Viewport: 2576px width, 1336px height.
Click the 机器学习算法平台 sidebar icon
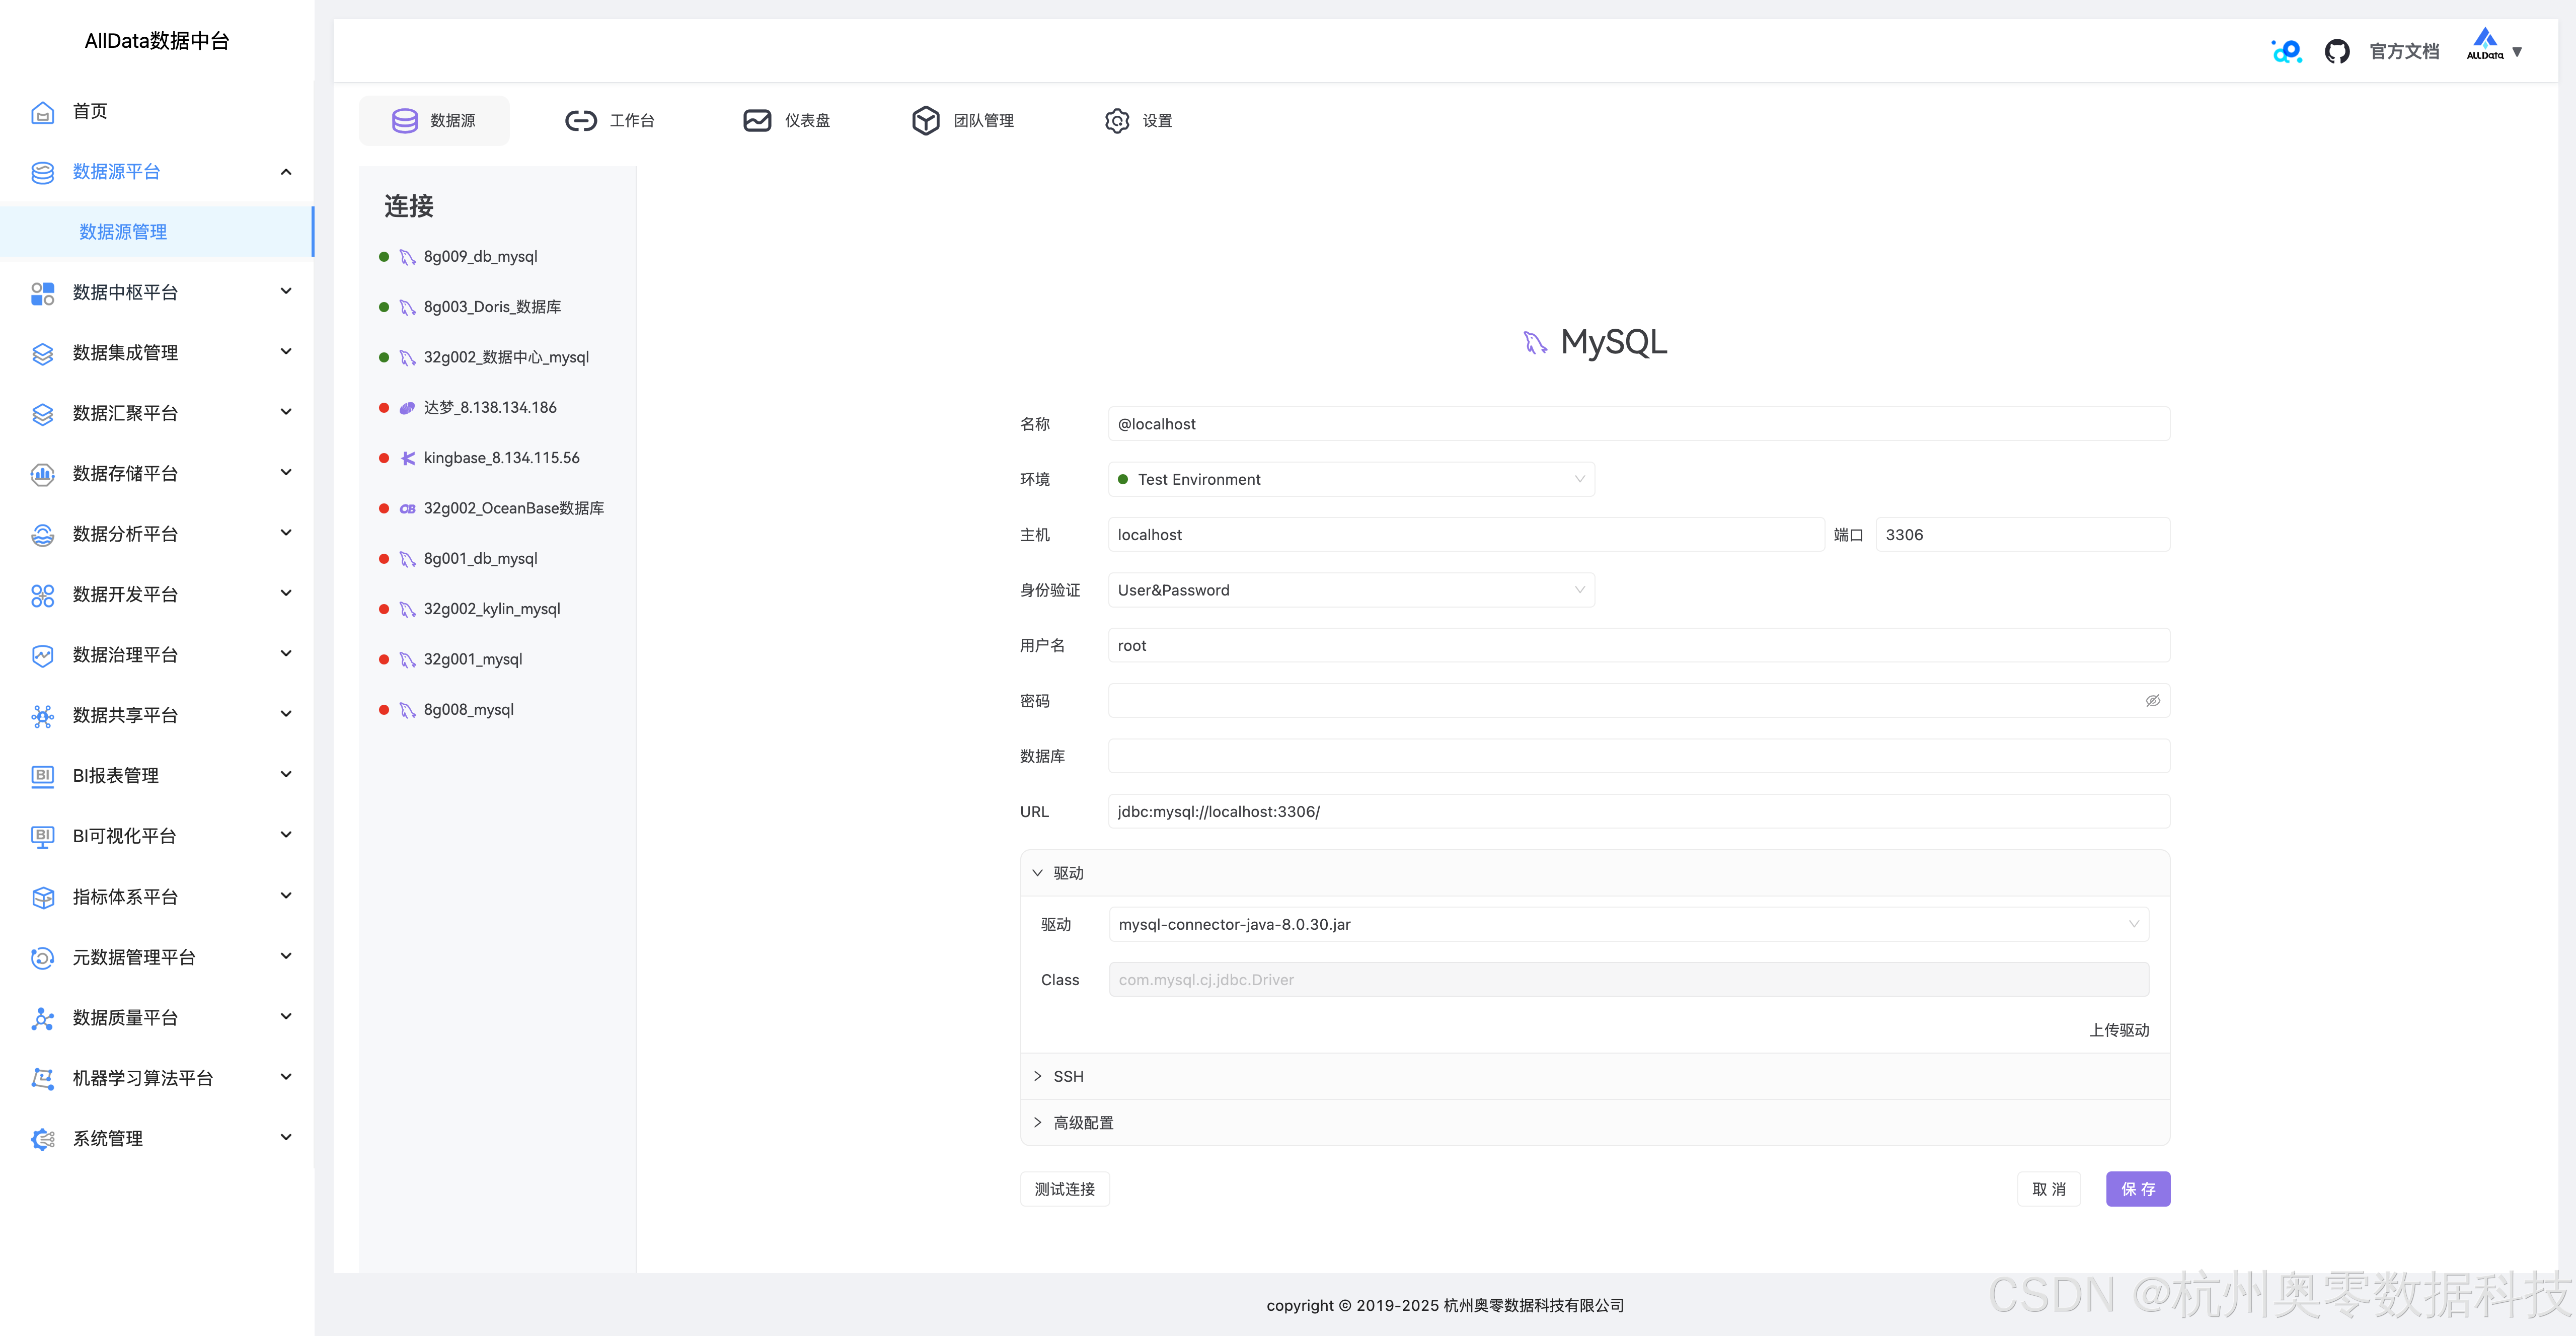(42, 1078)
